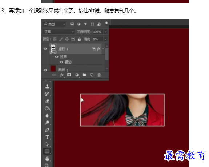The width and height of the screenshot is (209, 167).
Task: Filter layers by type (T) icon
Action: click(x=85, y=24)
